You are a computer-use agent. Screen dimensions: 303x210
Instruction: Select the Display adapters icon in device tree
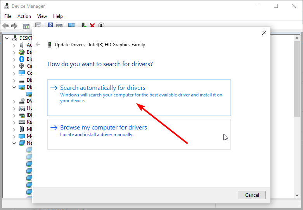tap(22, 87)
